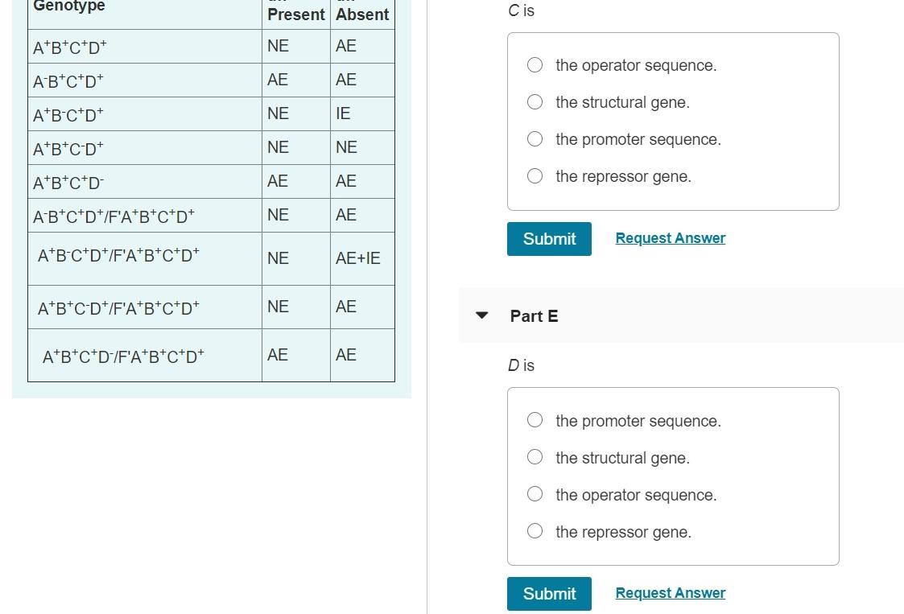Select "the promoter sequence" in Part E
Image resolution: width=904 pixels, height=614 pixels.
point(535,420)
